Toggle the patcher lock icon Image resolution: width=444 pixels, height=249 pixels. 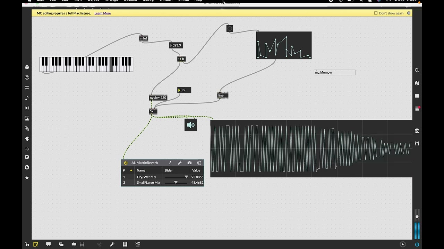point(27,244)
